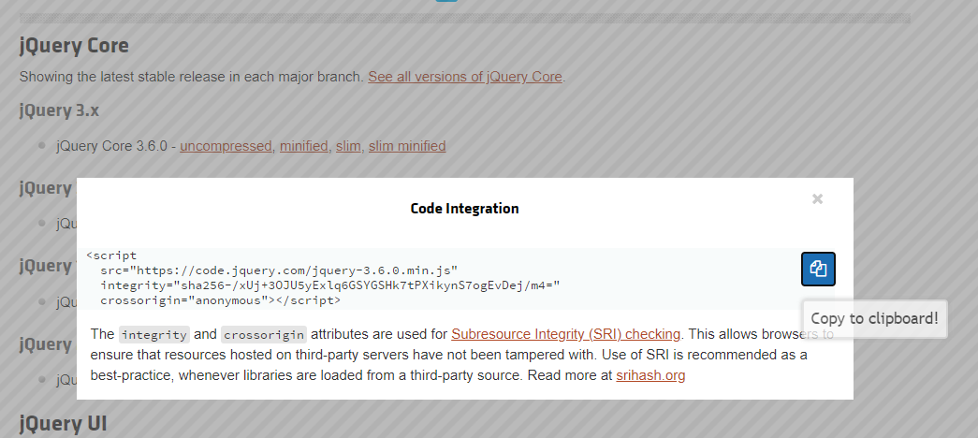This screenshot has height=438, width=978.
Task: Open the slim minified link
Action: pos(407,146)
